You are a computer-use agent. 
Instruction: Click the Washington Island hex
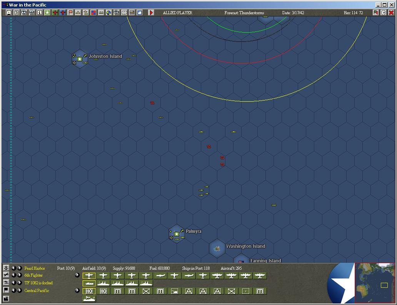[x=217, y=249]
